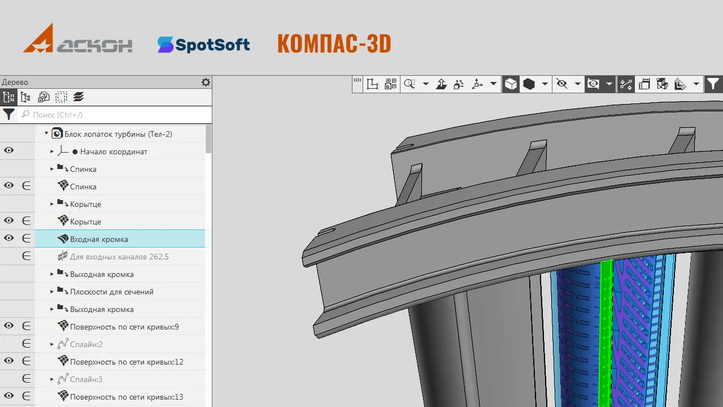Open the zoom options dropdown arrow
The image size is (723, 407).
pos(425,84)
